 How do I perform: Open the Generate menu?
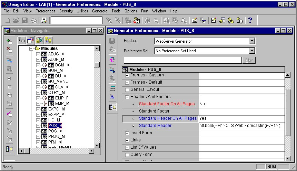(x=100, y=11)
